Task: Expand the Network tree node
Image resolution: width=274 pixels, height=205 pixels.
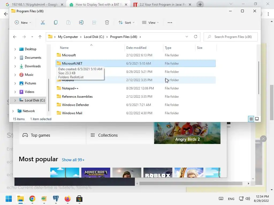Action: pos(13,111)
